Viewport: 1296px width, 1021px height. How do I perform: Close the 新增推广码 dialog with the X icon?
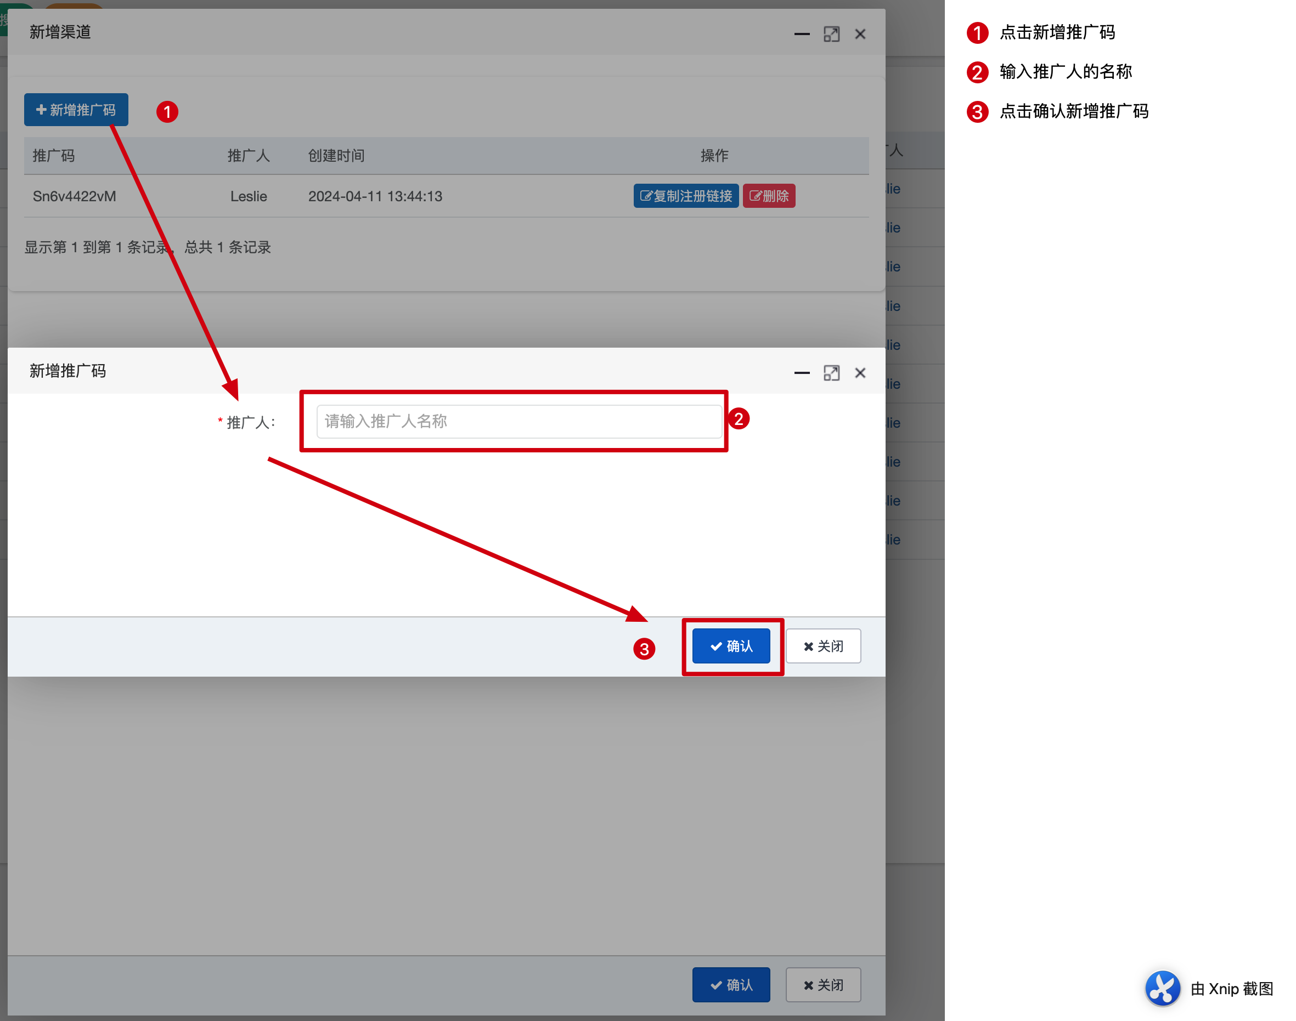pos(860,373)
